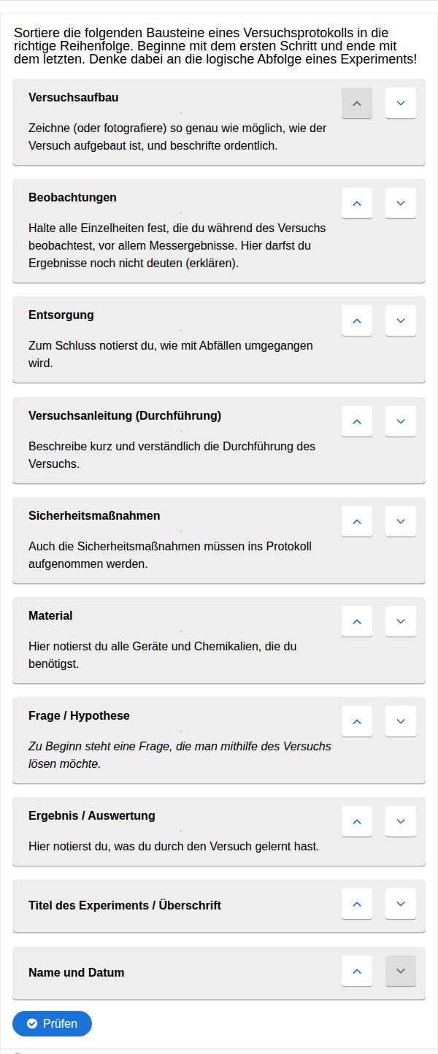Move Ergebnis / Auswertung down

(x=401, y=821)
